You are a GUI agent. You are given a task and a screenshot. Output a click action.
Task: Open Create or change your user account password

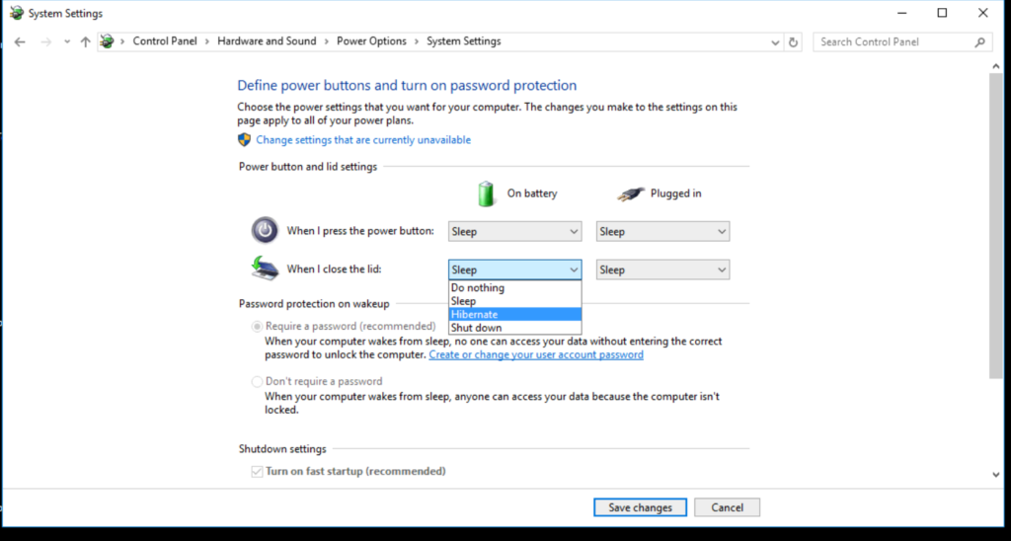pyautogui.click(x=536, y=354)
